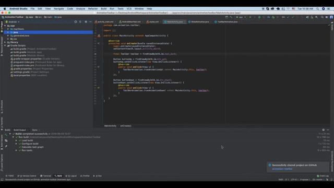This screenshot has height=188, width=334.
Task: Search everywhere with the toolbar magnifier icon
Action: (322, 17)
